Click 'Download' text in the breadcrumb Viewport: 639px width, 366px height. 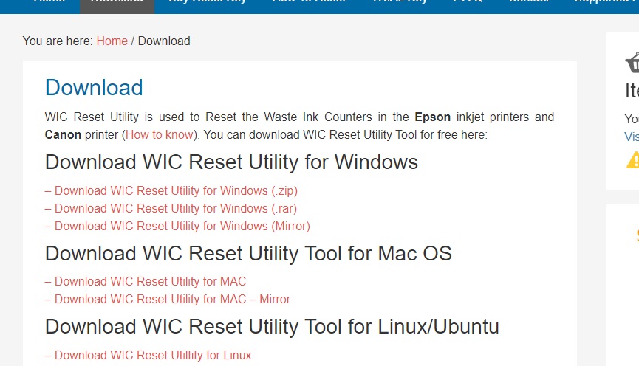click(164, 41)
